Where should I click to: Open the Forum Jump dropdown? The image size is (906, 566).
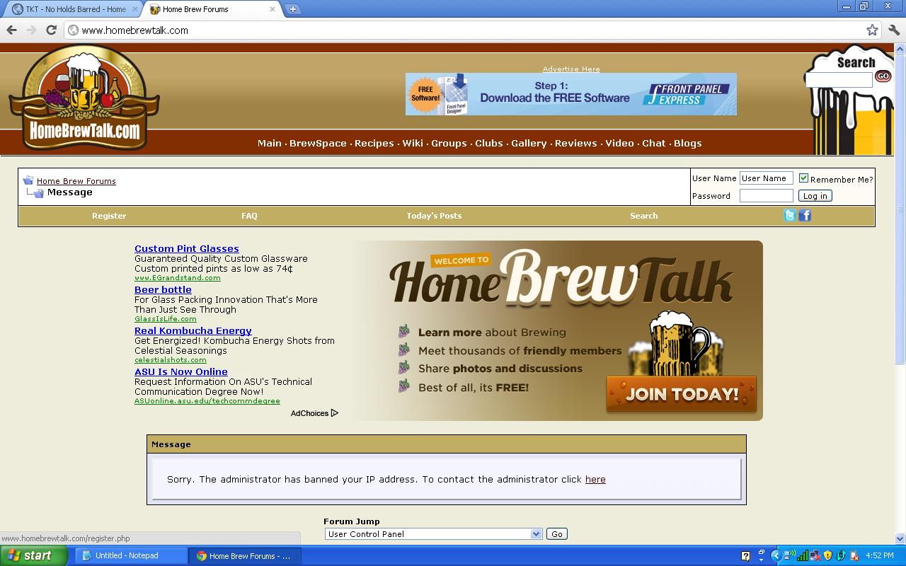pos(433,534)
